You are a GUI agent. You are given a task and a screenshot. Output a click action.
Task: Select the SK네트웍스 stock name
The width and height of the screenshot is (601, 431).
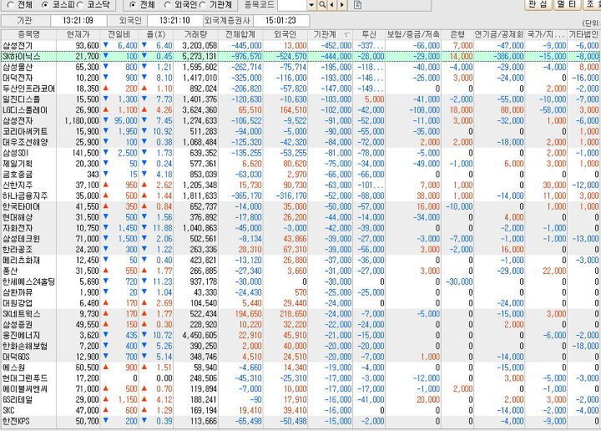[21, 314]
